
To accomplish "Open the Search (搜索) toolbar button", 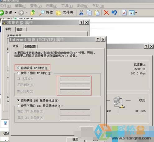I will [46, 13].
